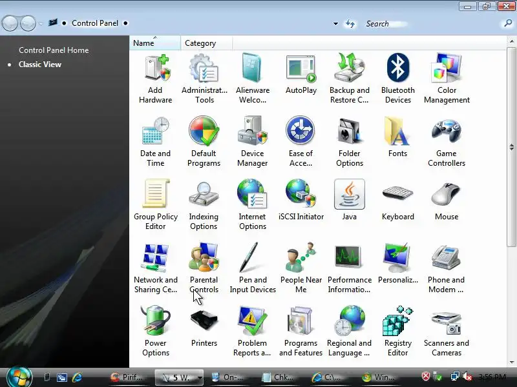Click Control Panel address breadcrumb
517x387 pixels.
point(95,23)
